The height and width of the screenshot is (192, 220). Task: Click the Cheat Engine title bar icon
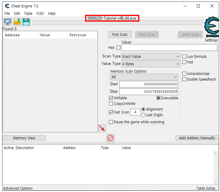coord(7,6)
